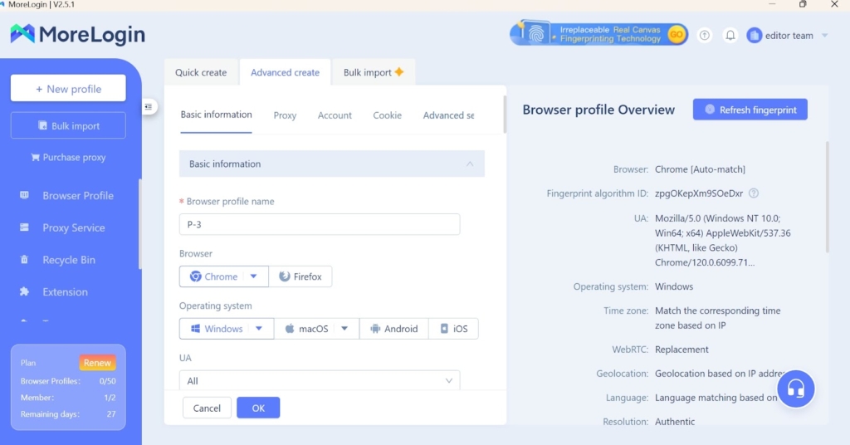Click the Browser profile name field
The image size is (850, 445).
[x=320, y=224]
